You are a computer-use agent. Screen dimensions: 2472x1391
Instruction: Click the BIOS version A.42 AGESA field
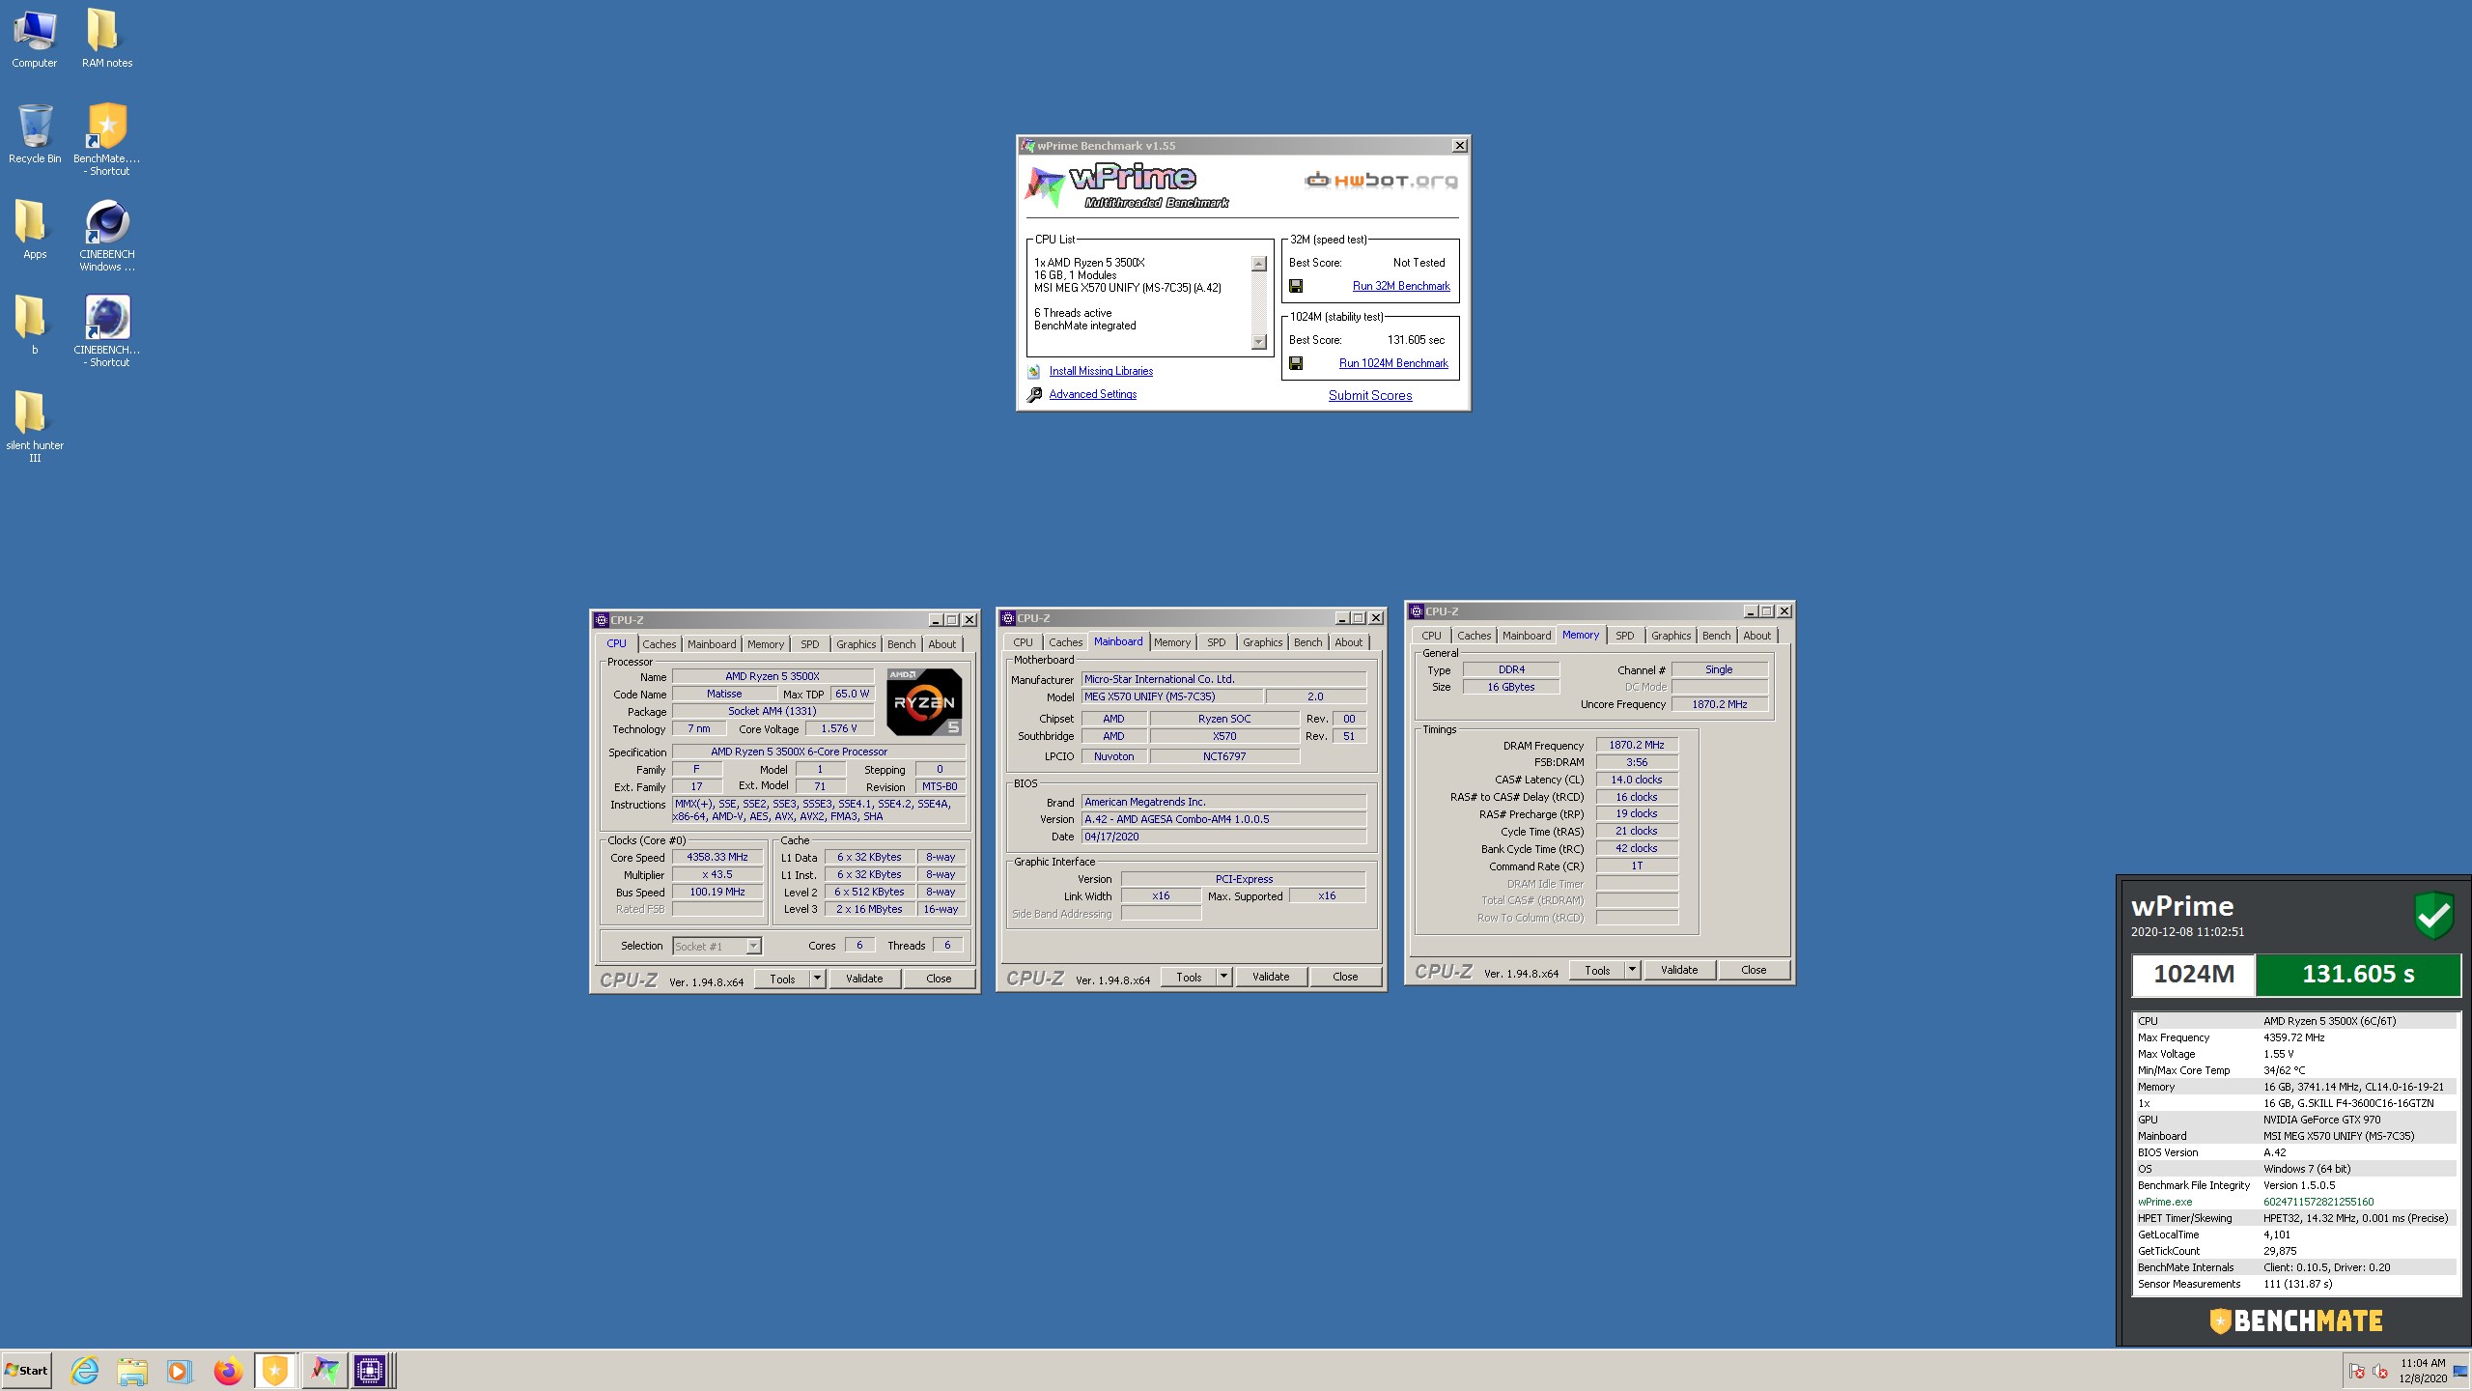pos(1223,819)
